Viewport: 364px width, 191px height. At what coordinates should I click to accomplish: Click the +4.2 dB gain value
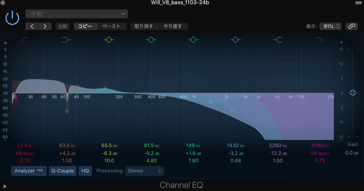pyautogui.click(x=67, y=153)
